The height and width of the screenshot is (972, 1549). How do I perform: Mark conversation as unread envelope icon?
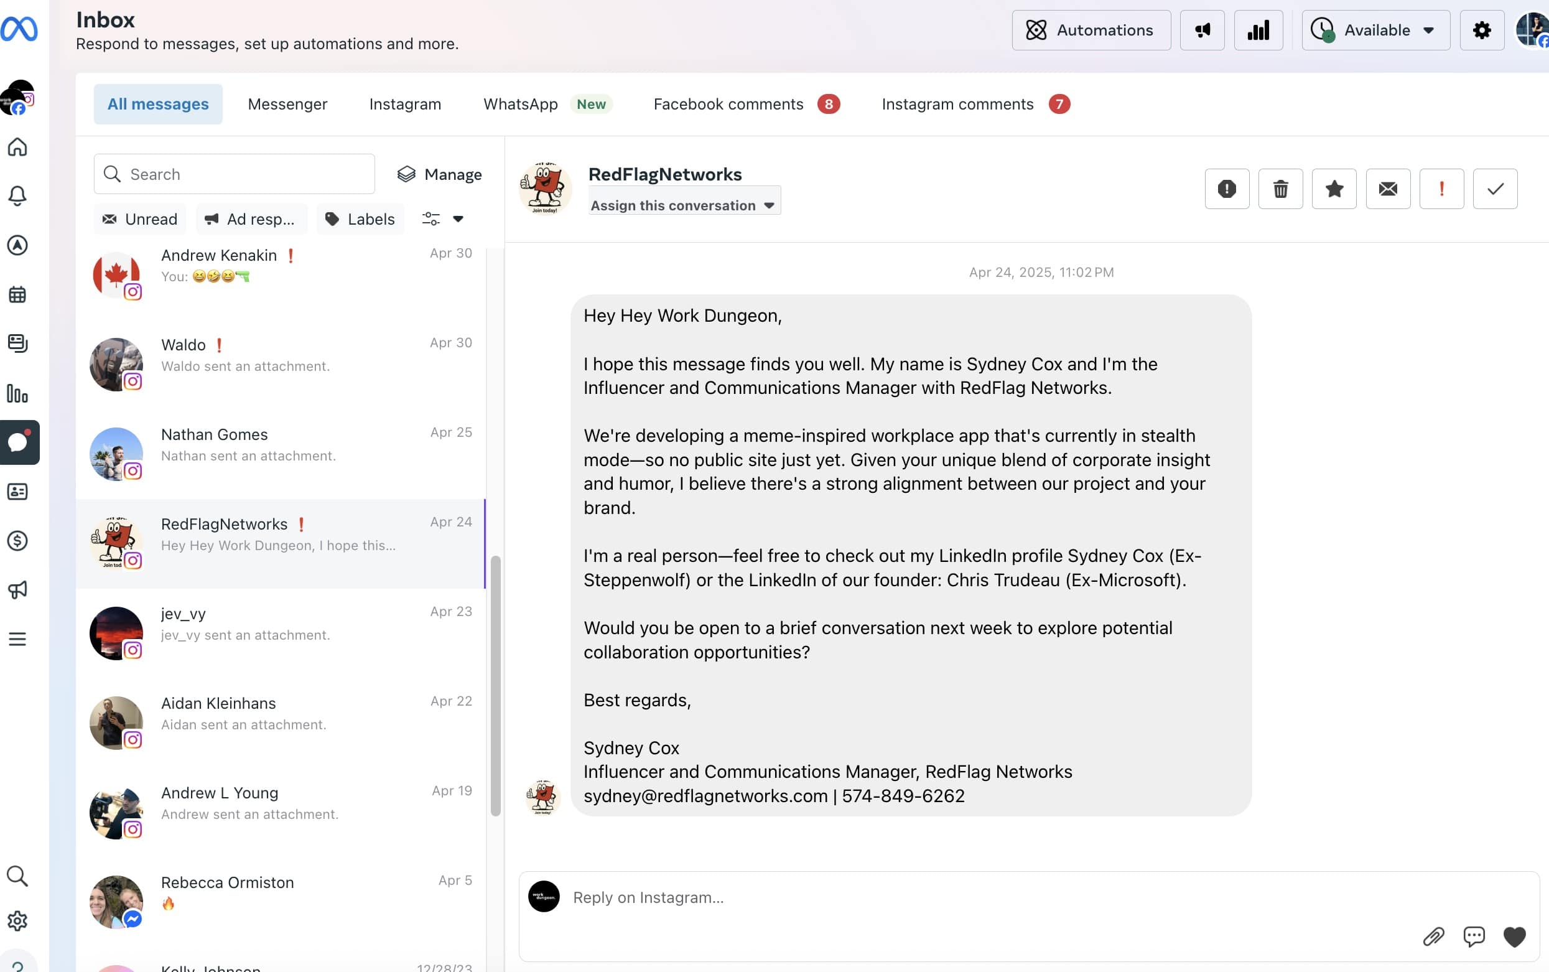tap(1388, 189)
